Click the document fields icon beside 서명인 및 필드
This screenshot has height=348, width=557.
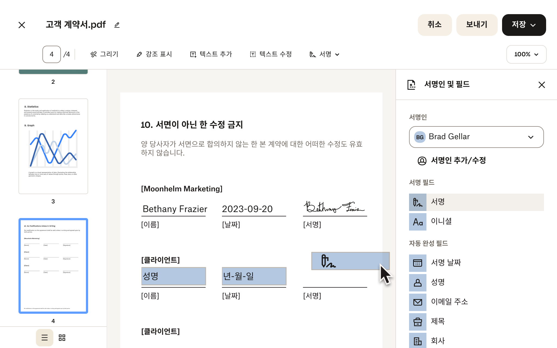(411, 85)
